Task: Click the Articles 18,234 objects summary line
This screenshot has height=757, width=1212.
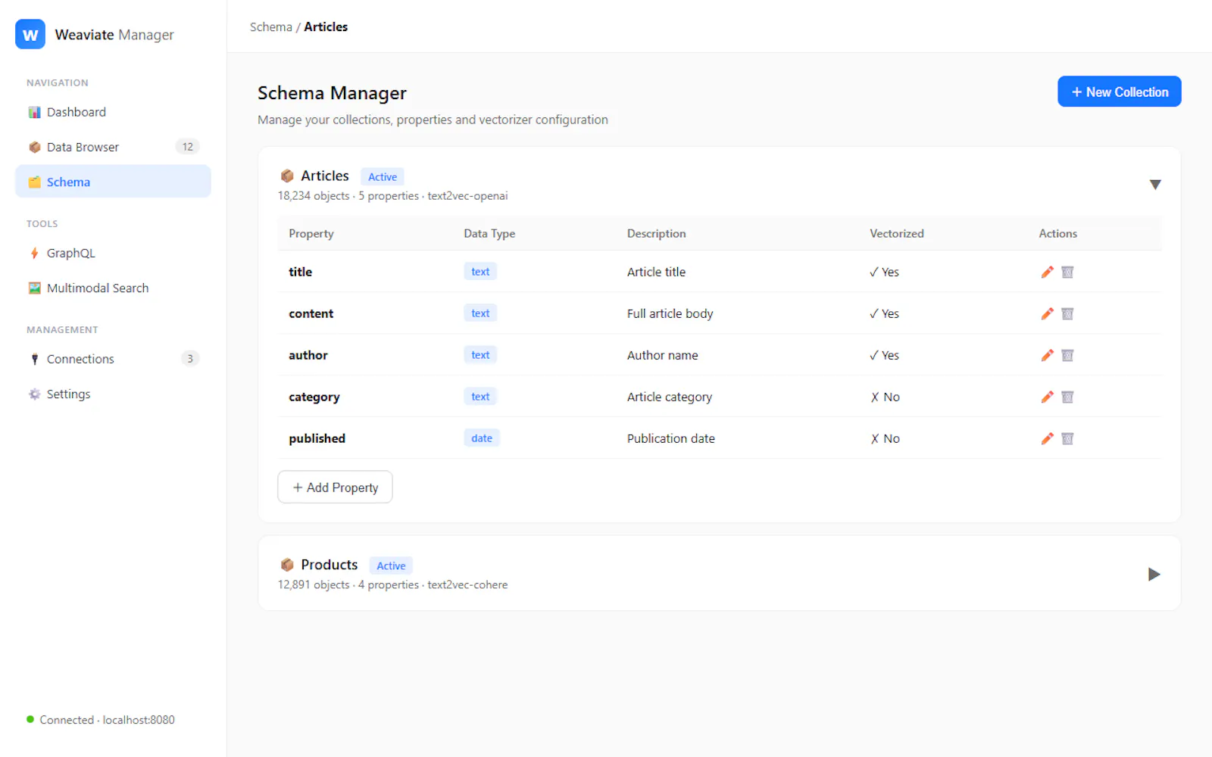Action: tap(392, 196)
